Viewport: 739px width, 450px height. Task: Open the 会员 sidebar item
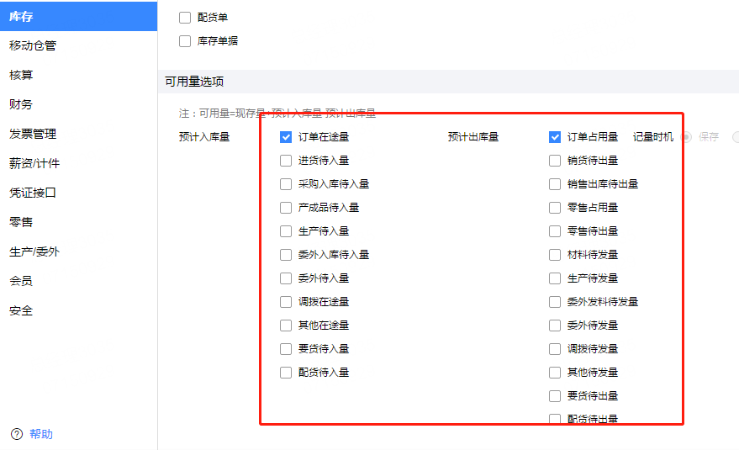(x=79, y=281)
